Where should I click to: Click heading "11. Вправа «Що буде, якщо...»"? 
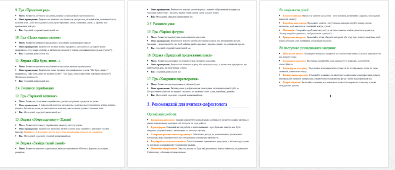(37, 61)
